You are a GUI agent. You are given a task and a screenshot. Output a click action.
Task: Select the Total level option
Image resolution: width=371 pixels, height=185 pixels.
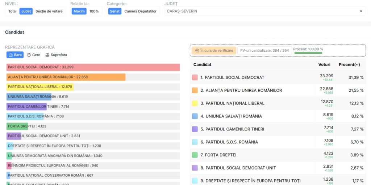coord(12,11)
